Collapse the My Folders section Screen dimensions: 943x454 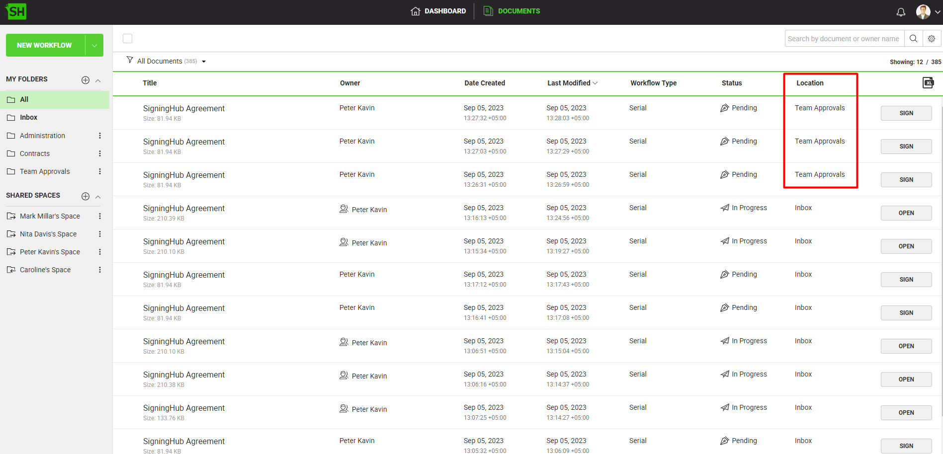pos(98,80)
